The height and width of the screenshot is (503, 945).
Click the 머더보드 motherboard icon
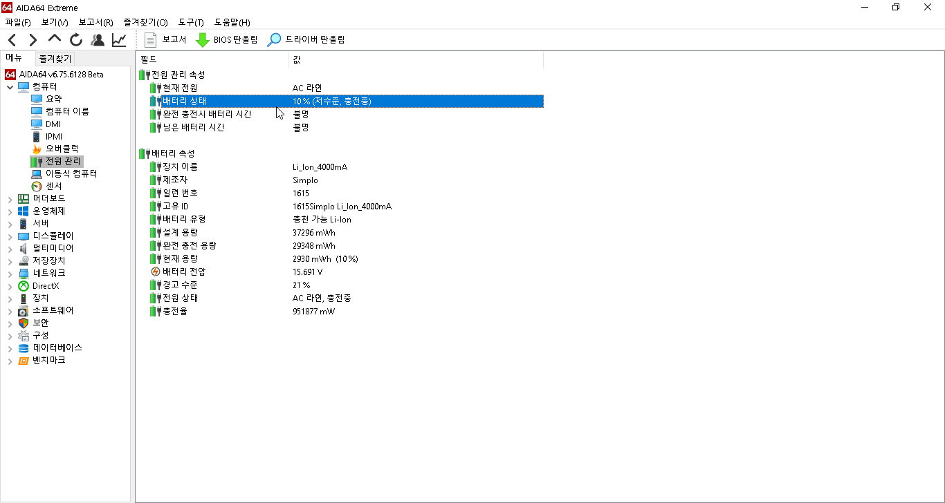tap(24, 198)
